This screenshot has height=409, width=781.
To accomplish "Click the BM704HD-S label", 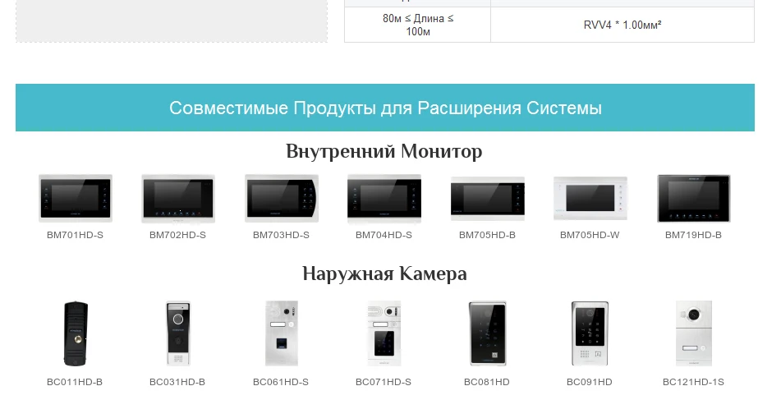I will (384, 235).
